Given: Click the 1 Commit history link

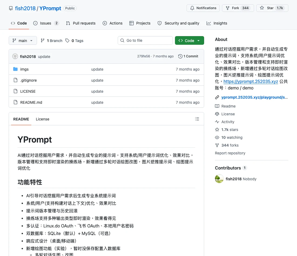Looking at the screenshot, I should (x=188, y=56).
